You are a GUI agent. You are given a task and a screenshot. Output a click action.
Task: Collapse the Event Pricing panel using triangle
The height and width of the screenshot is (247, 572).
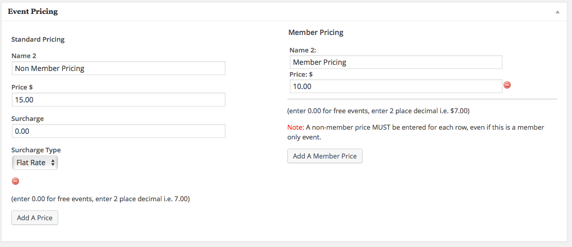[x=557, y=12]
